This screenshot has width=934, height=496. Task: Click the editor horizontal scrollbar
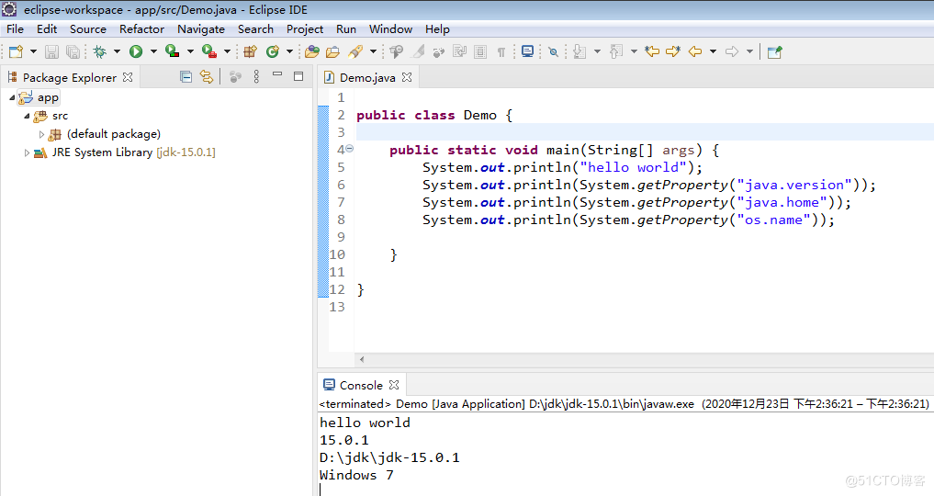[643, 359]
